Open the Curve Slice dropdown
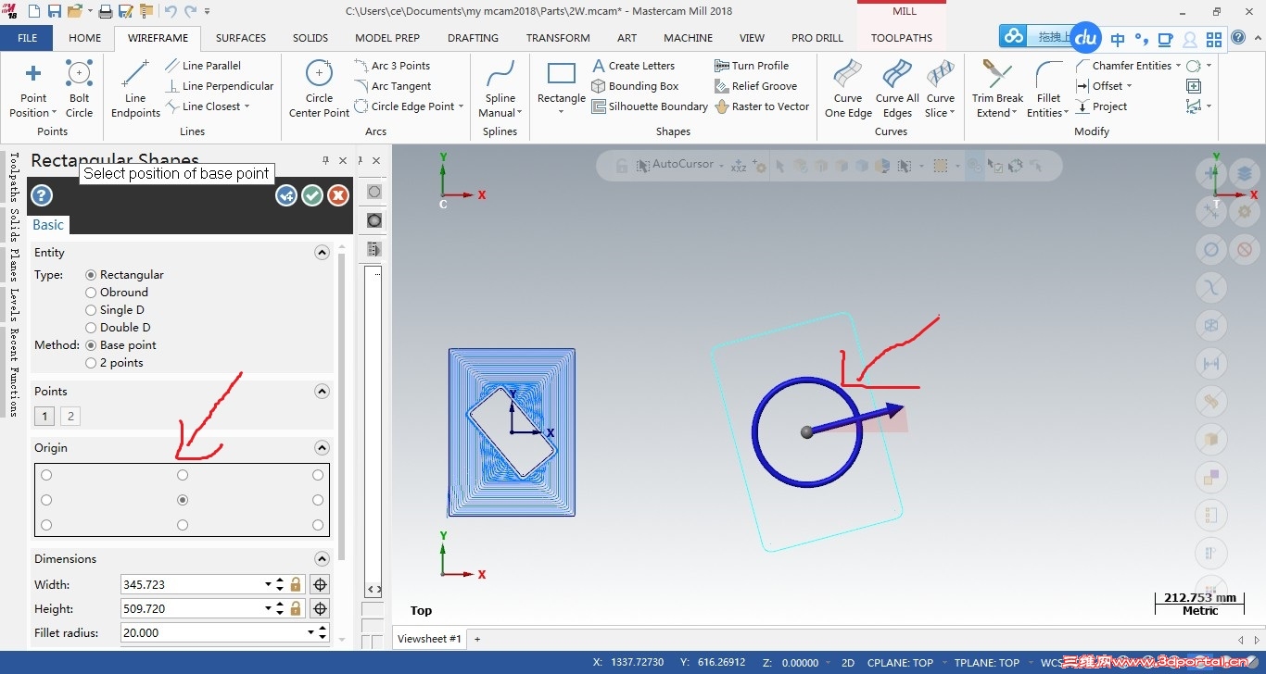The width and height of the screenshot is (1266, 674). pos(953,113)
